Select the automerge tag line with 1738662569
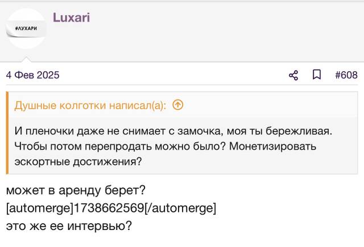The width and height of the screenshot is (364, 247). (x=111, y=208)
